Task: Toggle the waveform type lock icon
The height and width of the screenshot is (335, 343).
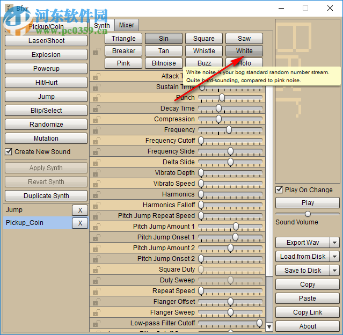Action: coord(97,52)
